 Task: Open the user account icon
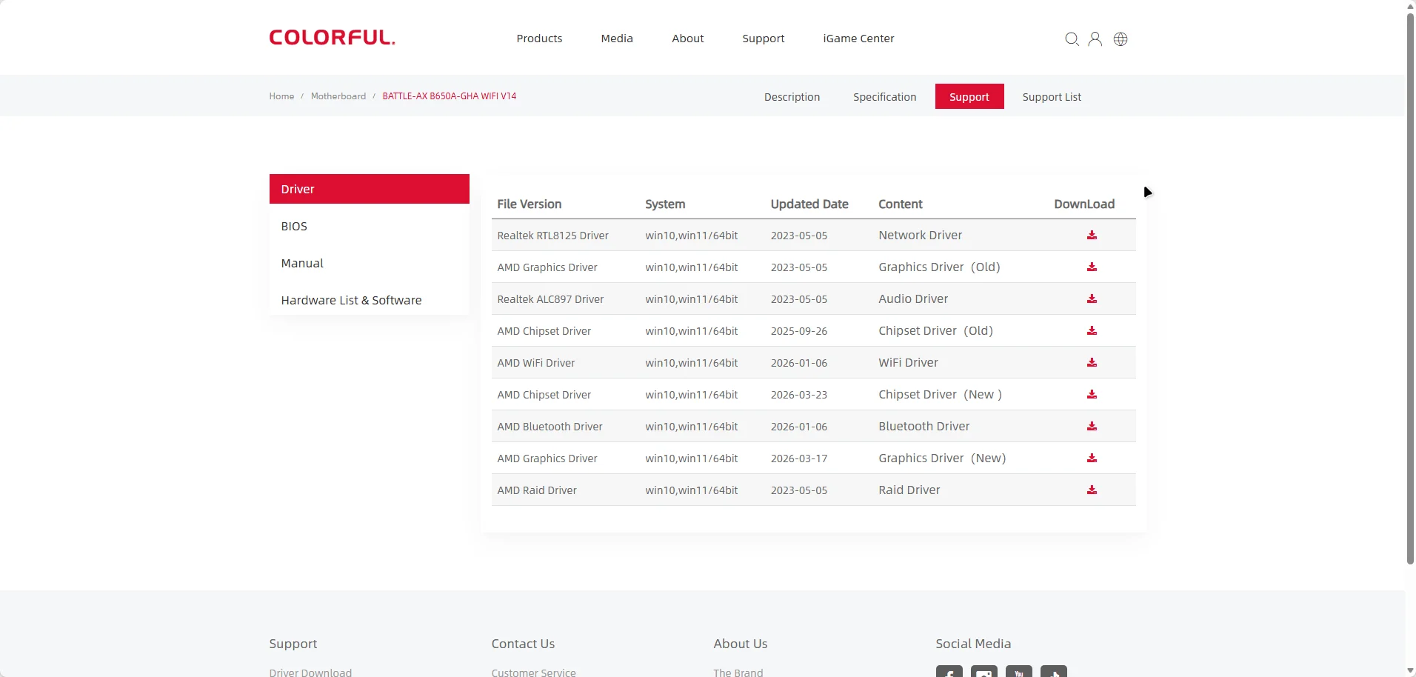[x=1095, y=39]
